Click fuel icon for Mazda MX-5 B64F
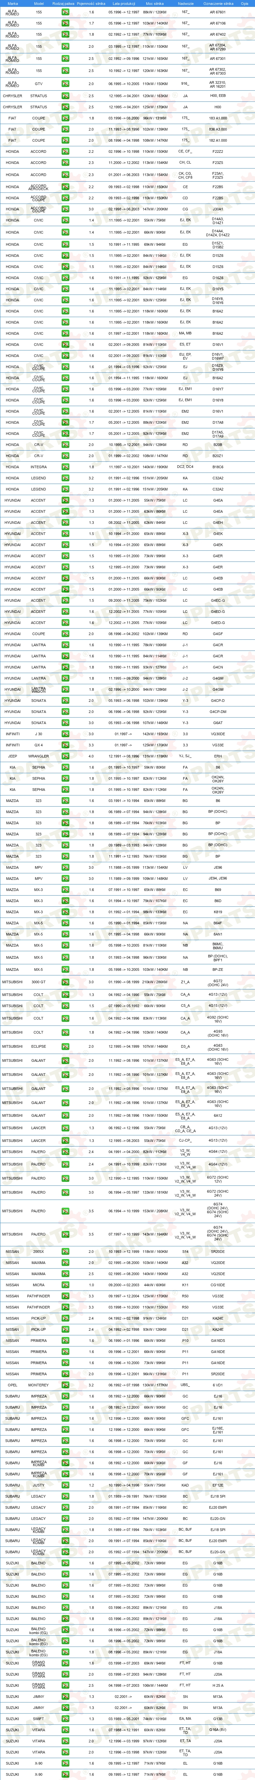Image resolution: width=255 pixels, height=1780 pixels. (x=66, y=923)
